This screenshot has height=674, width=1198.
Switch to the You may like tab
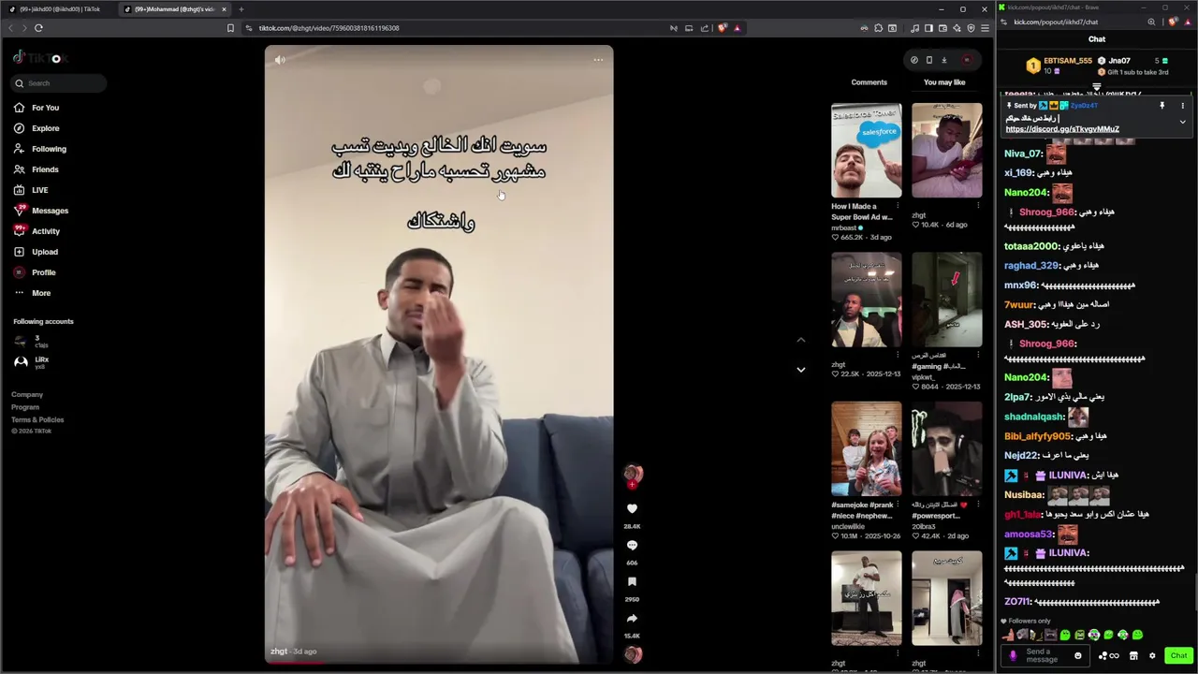[944, 82]
